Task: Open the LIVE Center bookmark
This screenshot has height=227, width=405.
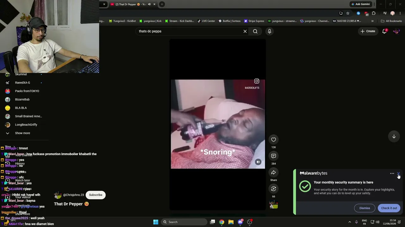Action: [x=206, y=21]
